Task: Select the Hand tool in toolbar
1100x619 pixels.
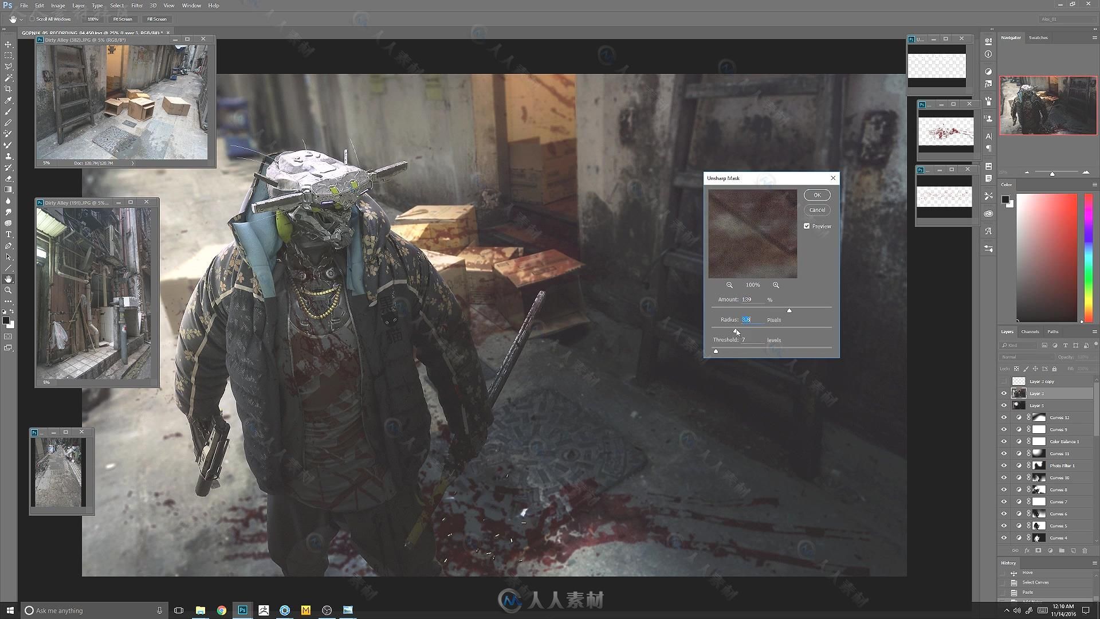Action: coord(8,279)
